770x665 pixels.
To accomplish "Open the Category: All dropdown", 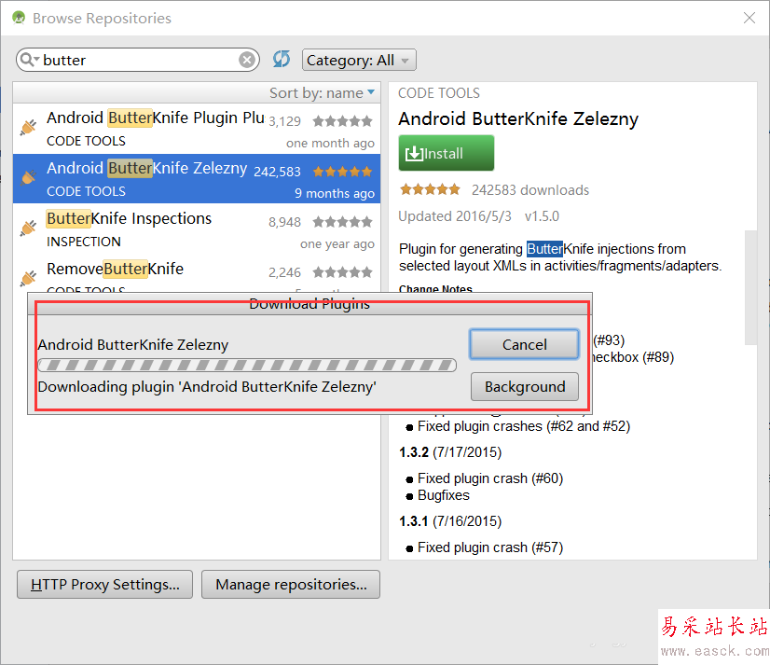I will coord(359,60).
